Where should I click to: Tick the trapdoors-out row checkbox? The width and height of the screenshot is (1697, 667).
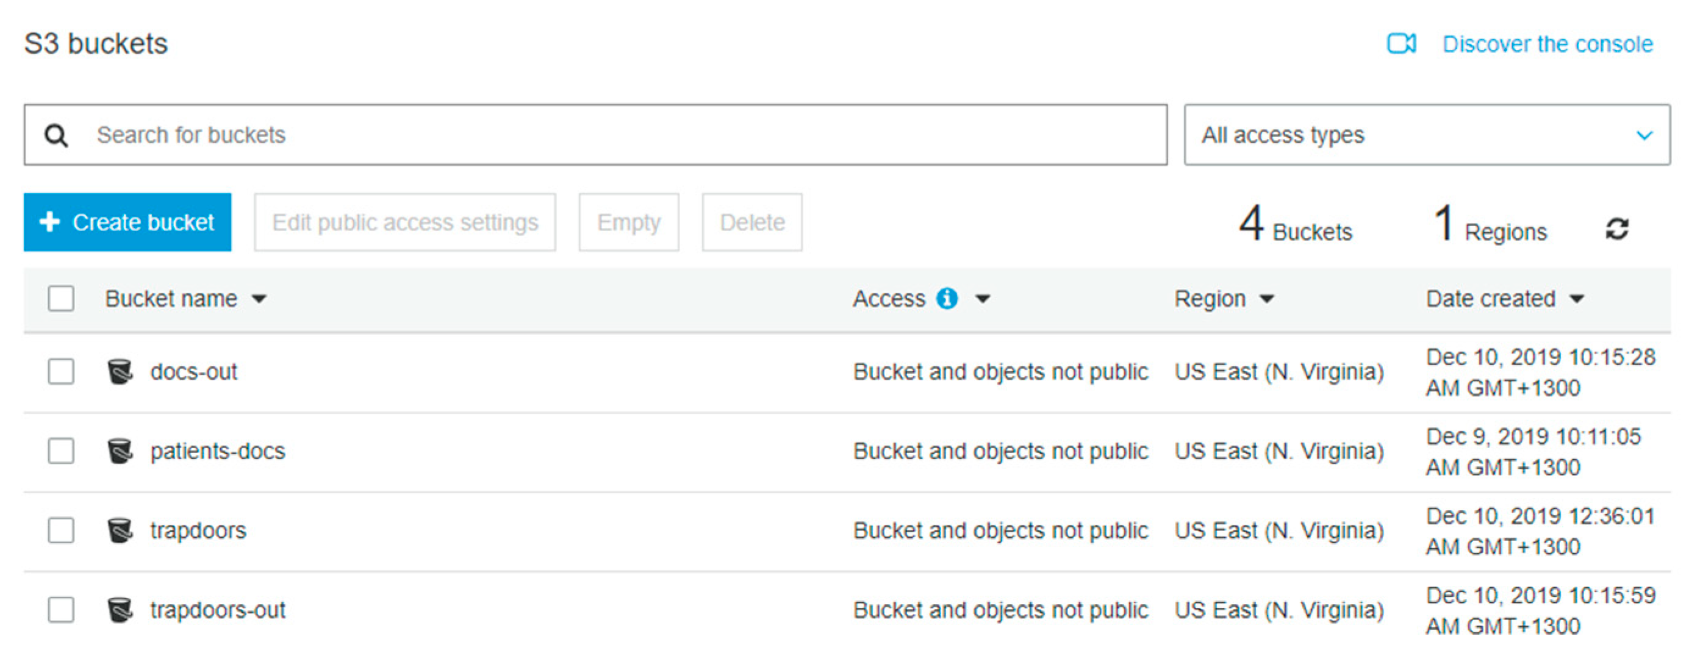tap(61, 610)
